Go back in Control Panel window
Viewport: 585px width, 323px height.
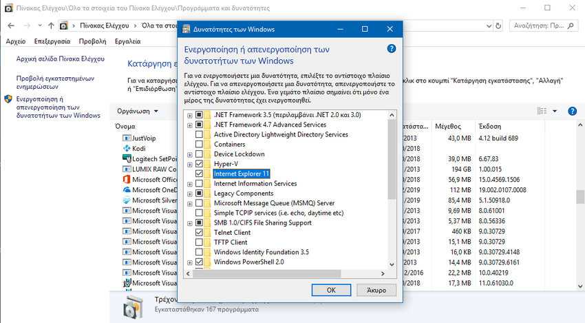pyautogui.click(x=11, y=25)
